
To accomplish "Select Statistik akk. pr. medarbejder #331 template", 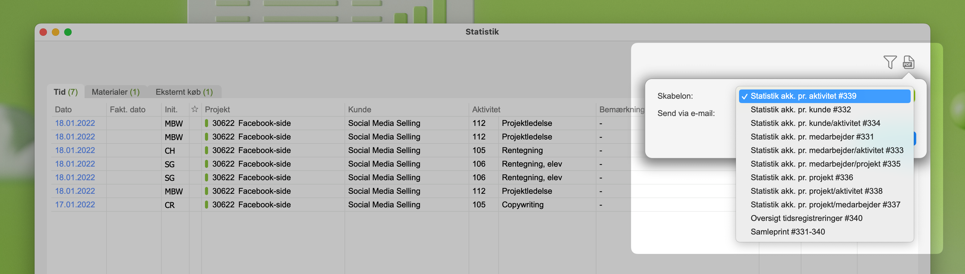I will coord(812,137).
